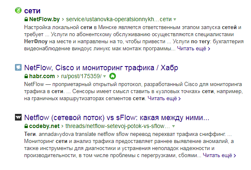Click the bold 'НетФлоу' word in first snippet

pyautogui.click(x=36, y=42)
